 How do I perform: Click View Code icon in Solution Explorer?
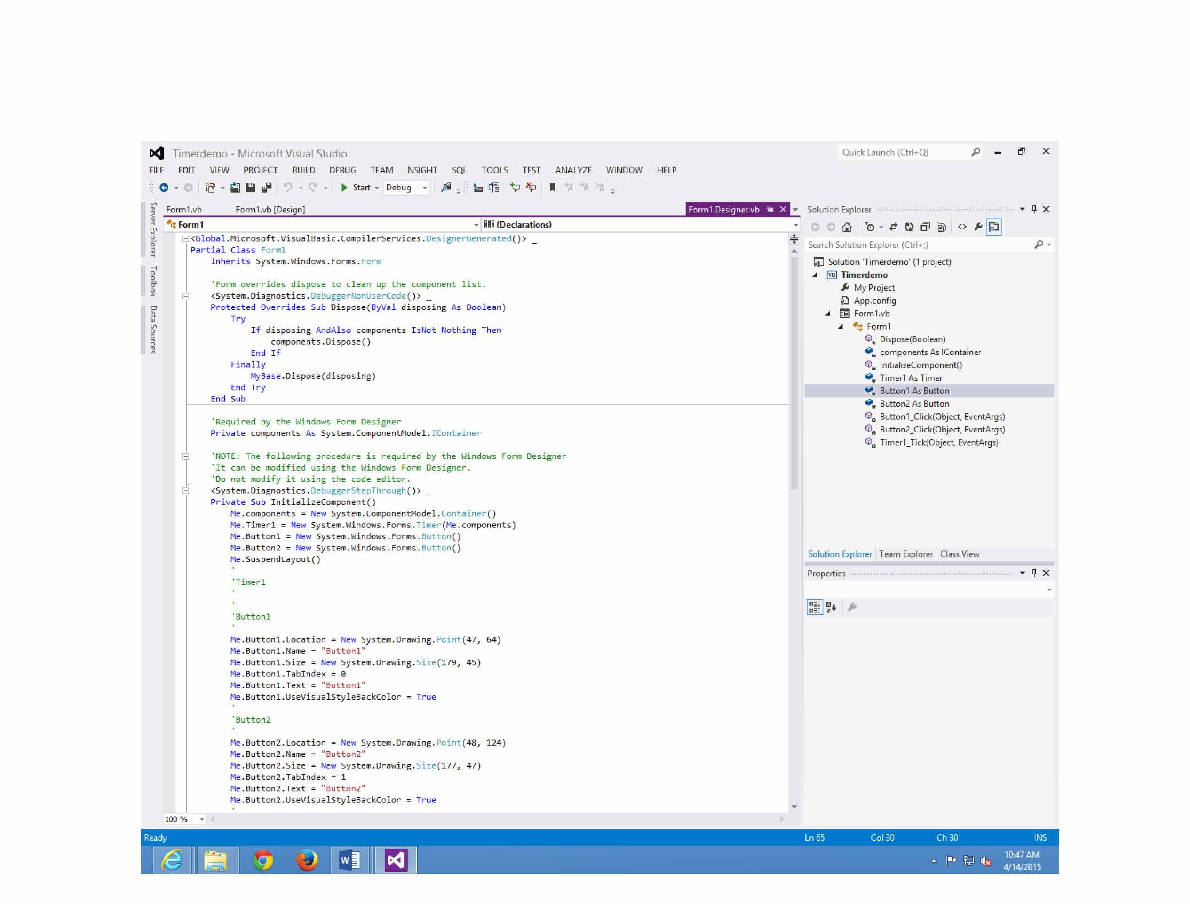[962, 227]
